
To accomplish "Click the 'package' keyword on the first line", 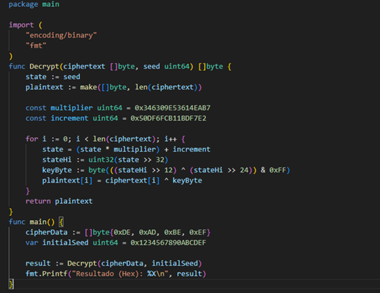I will coord(22,4).
